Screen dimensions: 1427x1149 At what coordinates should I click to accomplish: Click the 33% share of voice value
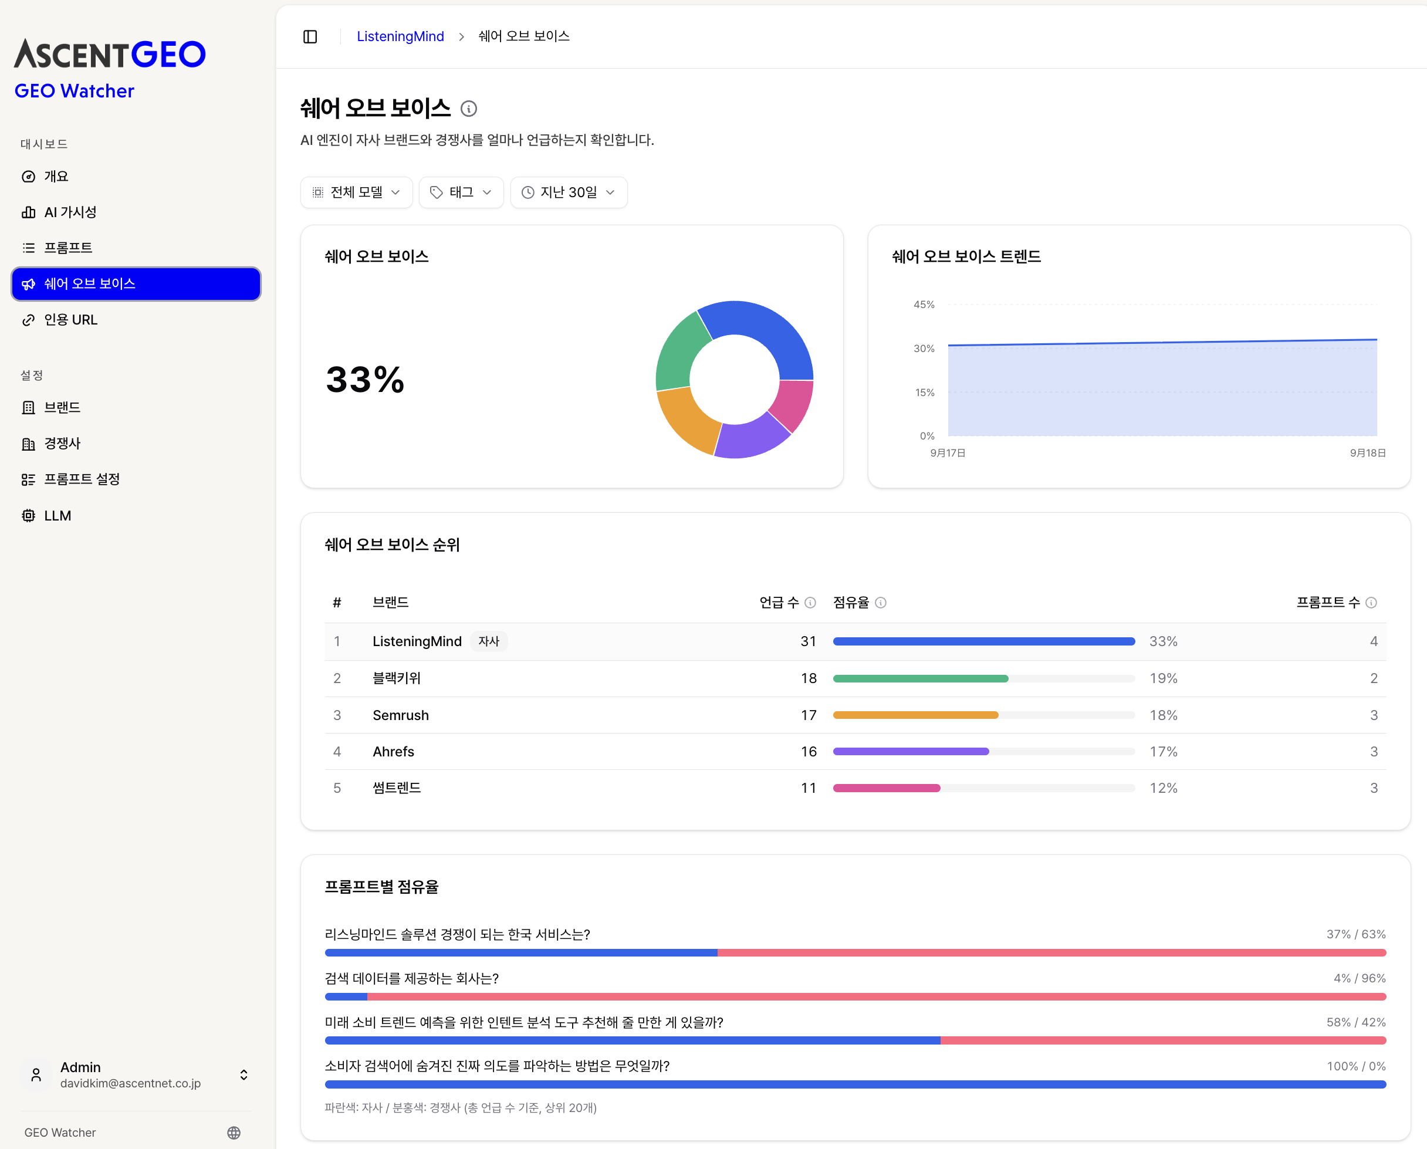point(365,380)
